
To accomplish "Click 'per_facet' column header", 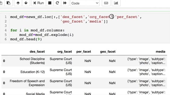I will [x=84, y=52].
